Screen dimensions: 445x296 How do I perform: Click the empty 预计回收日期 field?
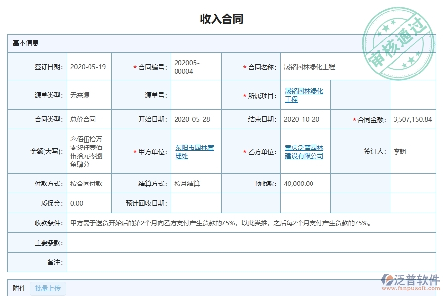195,203
